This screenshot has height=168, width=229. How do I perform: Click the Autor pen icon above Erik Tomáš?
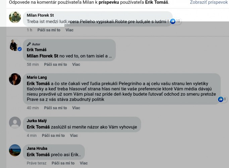click(x=29, y=44)
